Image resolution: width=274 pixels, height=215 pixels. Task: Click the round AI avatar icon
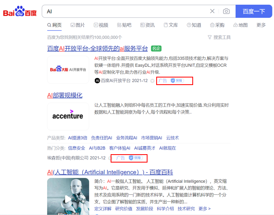coord(97,81)
